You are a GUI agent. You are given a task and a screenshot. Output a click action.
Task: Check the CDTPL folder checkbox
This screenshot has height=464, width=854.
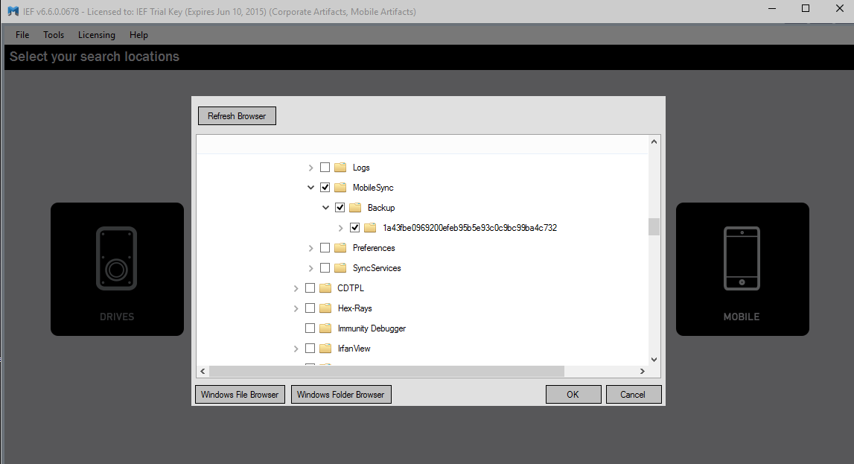[310, 287]
